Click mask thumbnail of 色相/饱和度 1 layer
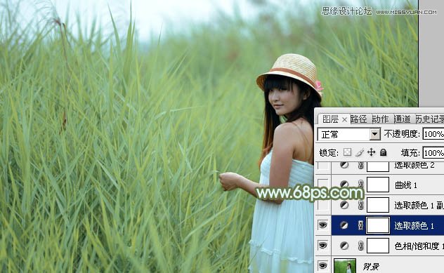This screenshot has width=444, height=273. click(378, 246)
